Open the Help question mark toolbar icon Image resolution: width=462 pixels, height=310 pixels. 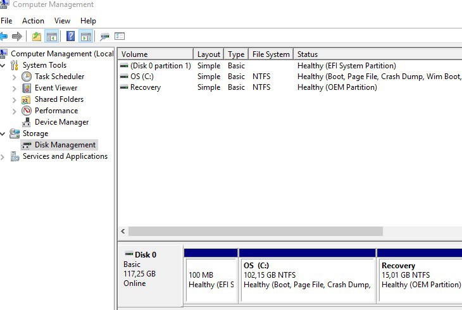click(x=70, y=37)
